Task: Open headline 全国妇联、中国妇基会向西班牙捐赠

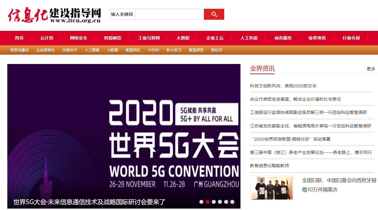Action: click(339, 185)
